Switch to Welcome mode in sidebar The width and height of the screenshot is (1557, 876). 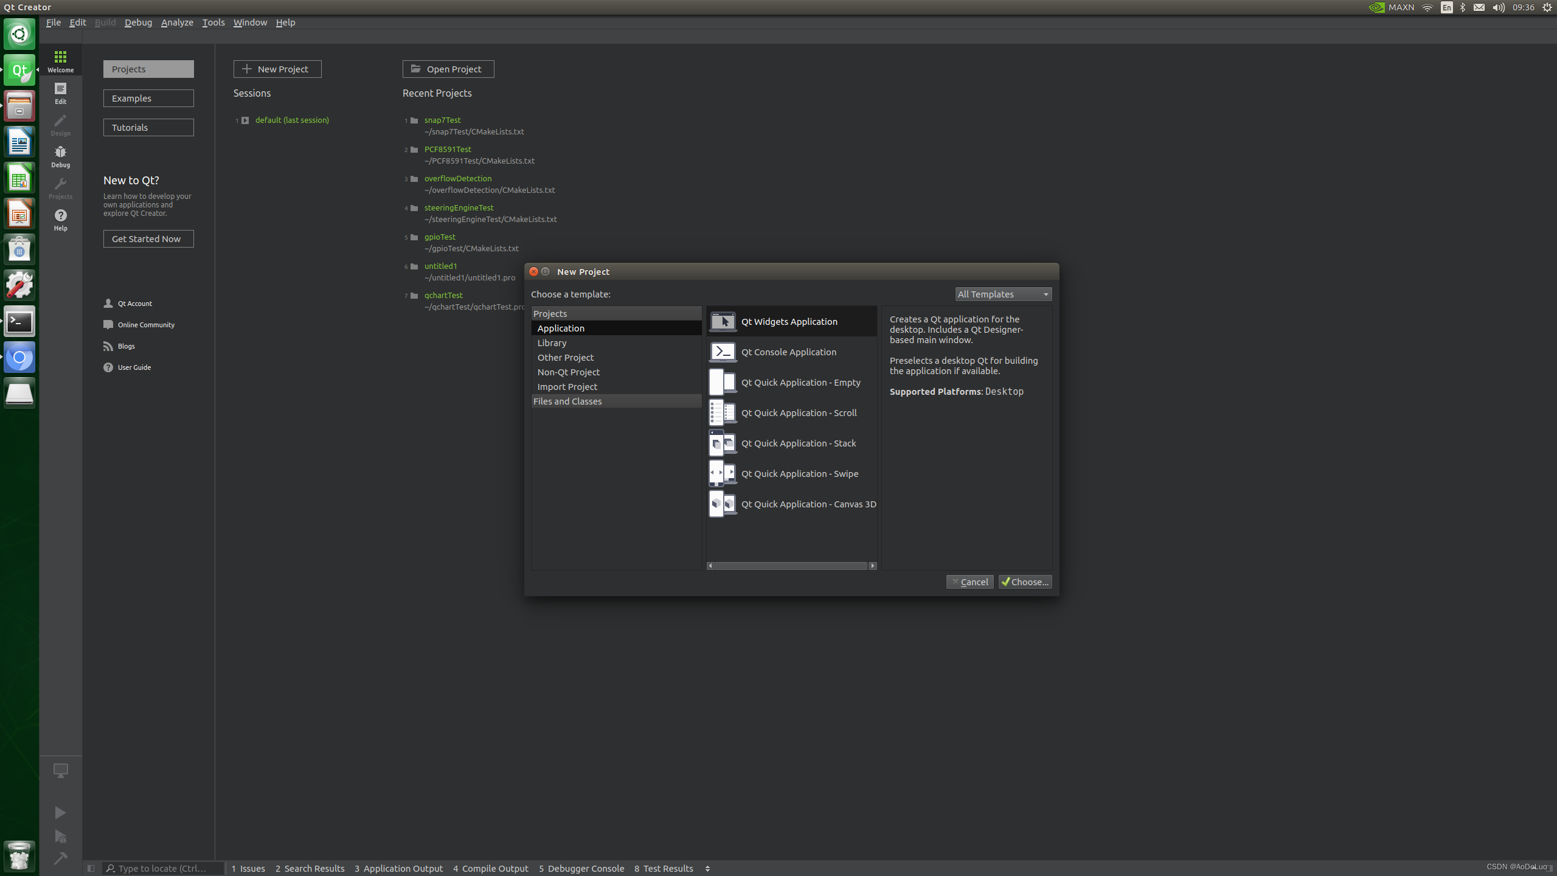(60, 61)
